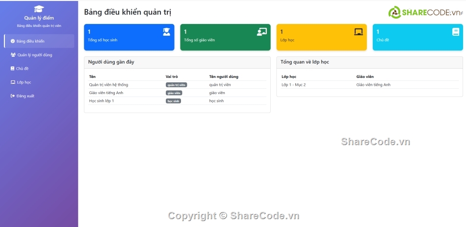
Task: Select the quản trị viên role badge
Action: (176, 85)
